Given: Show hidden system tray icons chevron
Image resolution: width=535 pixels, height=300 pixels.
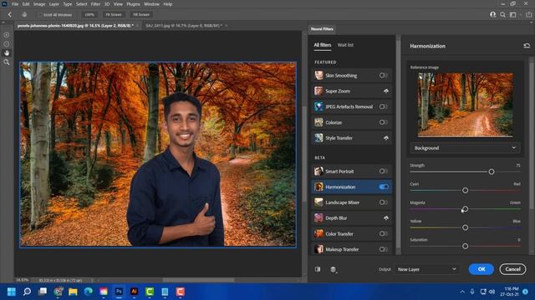Looking at the screenshot, I should (x=462, y=292).
